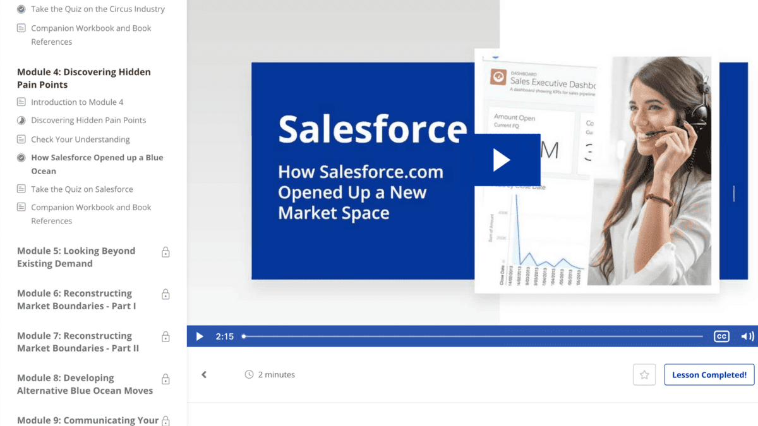Select How Salesforce Opened up a Blue Ocean

(97, 164)
